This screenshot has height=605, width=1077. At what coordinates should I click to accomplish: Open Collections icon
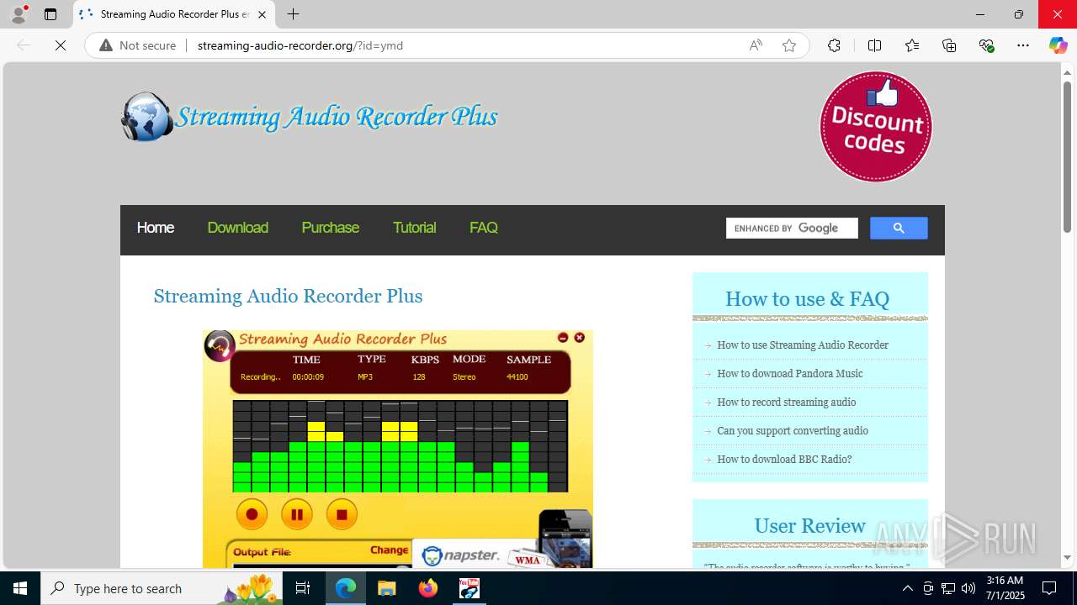(x=949, y=45)
